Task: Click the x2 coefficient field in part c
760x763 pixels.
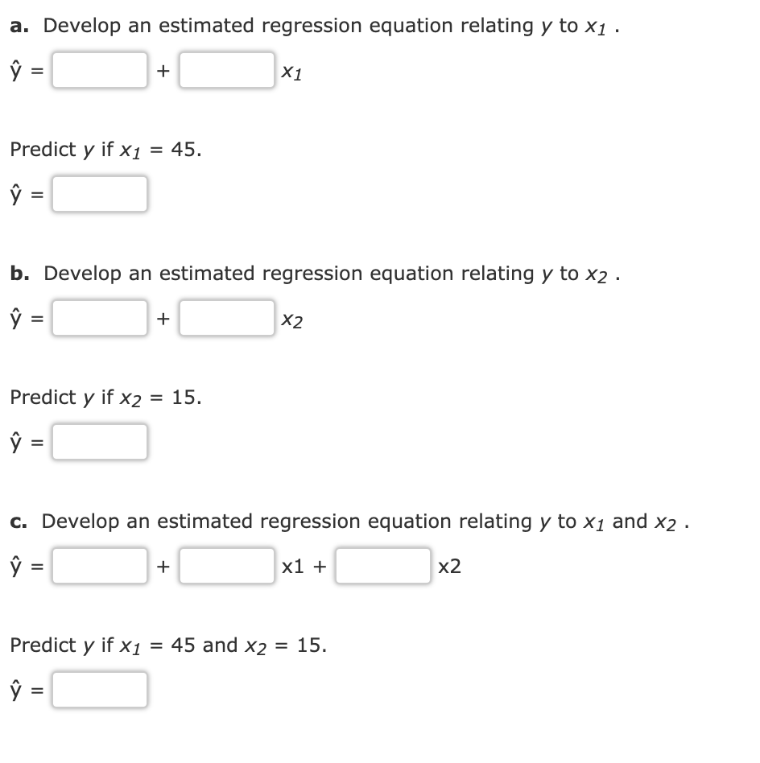Action: (x=382, y=566)
